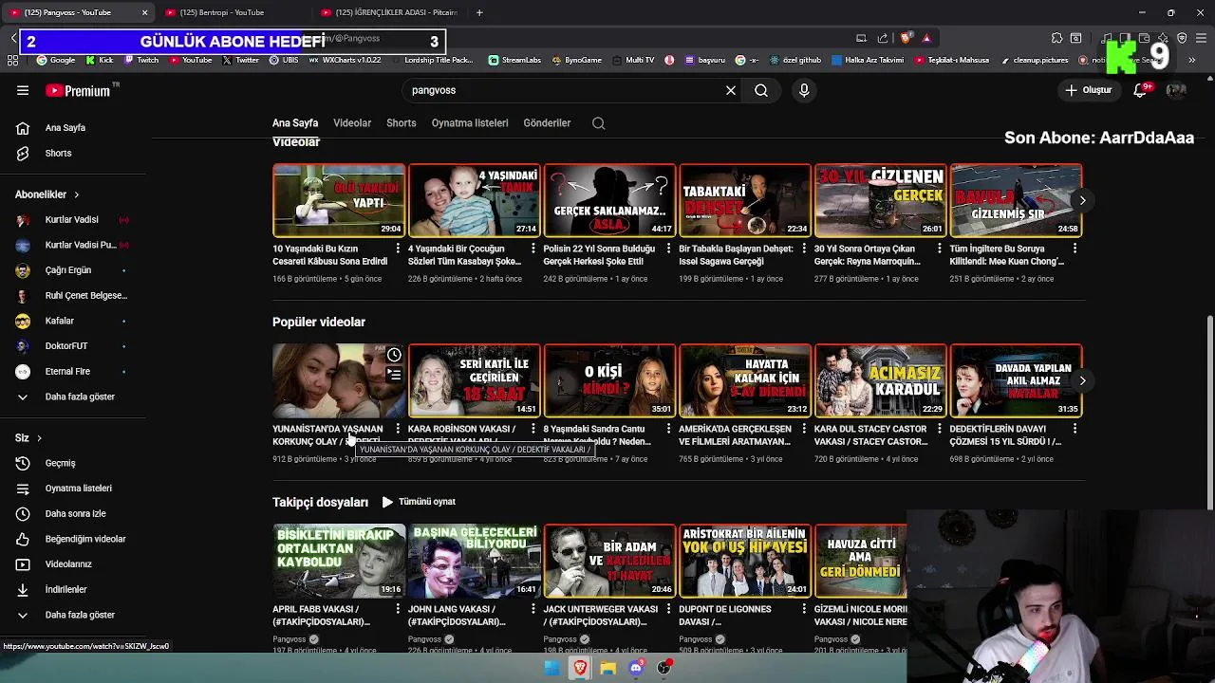Open Kurtlar Vadisi Pu... subscription channel
The image size is (1215, 683).
tap(72, 245)
